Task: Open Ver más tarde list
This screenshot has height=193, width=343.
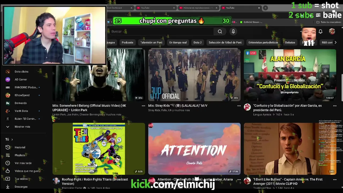Action: (23, 163)
